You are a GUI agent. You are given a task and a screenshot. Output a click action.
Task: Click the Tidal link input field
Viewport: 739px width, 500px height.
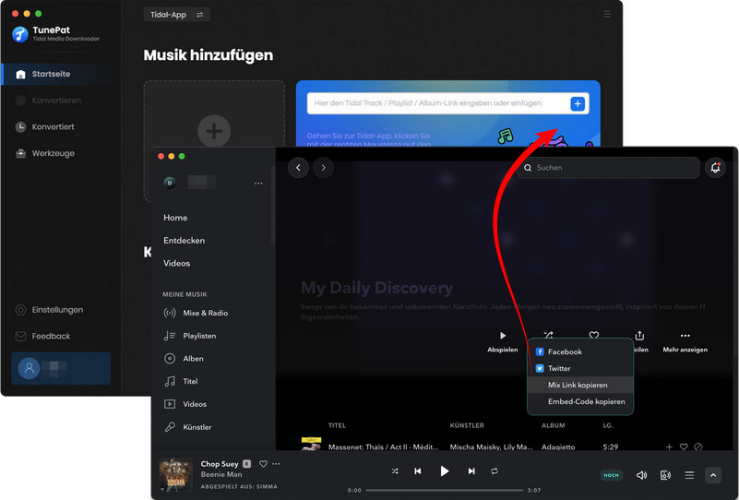coord(439,103)
